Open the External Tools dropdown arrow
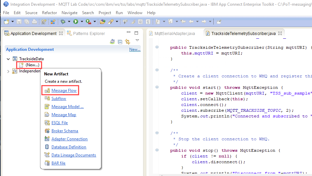This screenshot has height=176, width=312. [95, 22]
